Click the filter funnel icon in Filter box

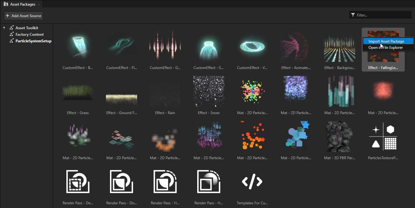pos(353,15)
